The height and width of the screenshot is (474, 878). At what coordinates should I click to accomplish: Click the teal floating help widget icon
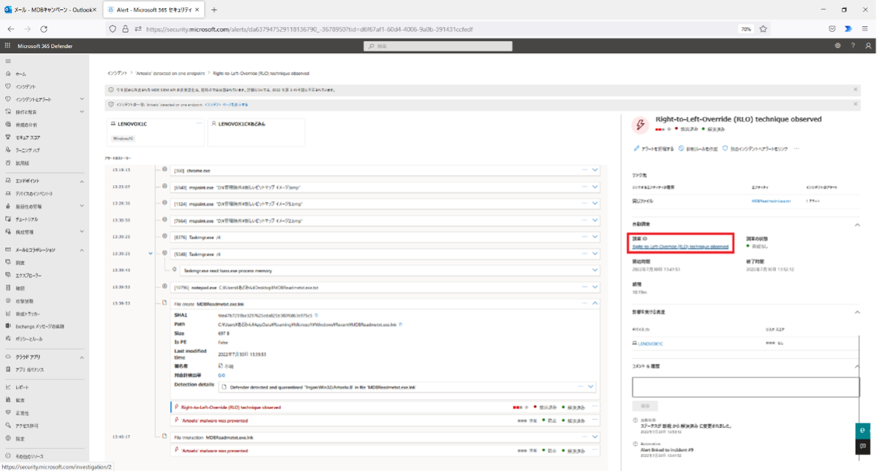(x=862, y=430)
